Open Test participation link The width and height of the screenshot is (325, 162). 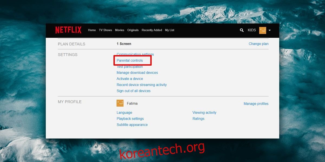pos(130,67)
